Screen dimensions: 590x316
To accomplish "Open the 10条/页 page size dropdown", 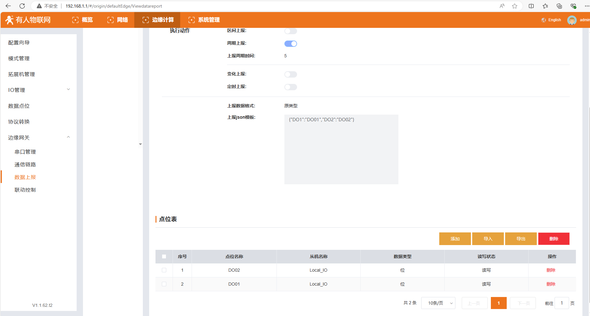I will (438, 303).
